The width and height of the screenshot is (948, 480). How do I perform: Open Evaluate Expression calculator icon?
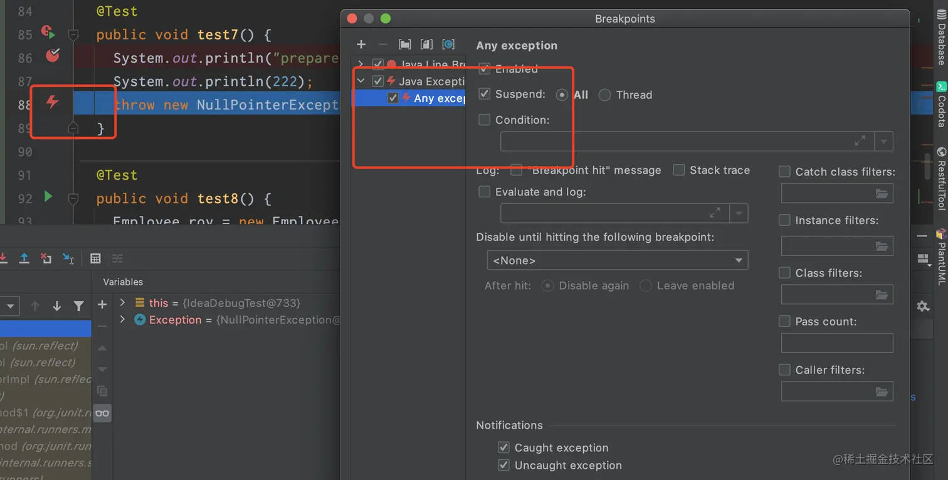pos(95,258)
